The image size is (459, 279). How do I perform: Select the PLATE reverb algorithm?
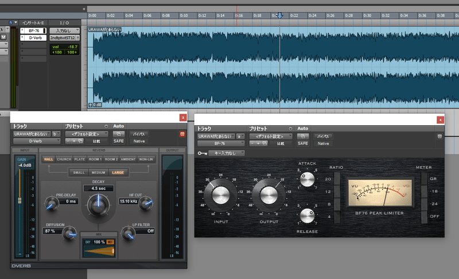point(79,159)
